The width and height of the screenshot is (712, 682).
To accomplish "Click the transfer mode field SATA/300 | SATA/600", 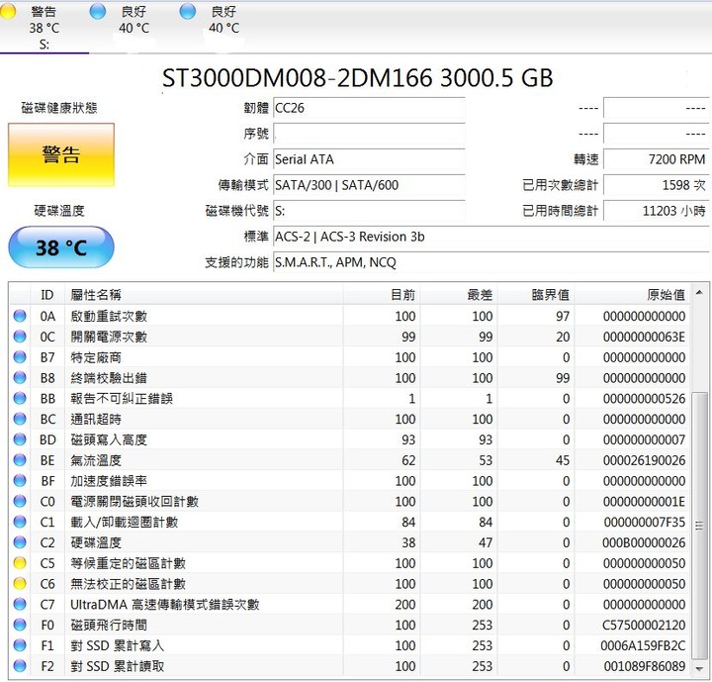I will 369,185.
